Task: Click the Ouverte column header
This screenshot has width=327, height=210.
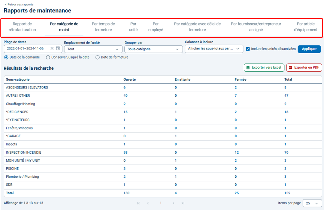Action: pyautogui.click(x=130, y=79)
